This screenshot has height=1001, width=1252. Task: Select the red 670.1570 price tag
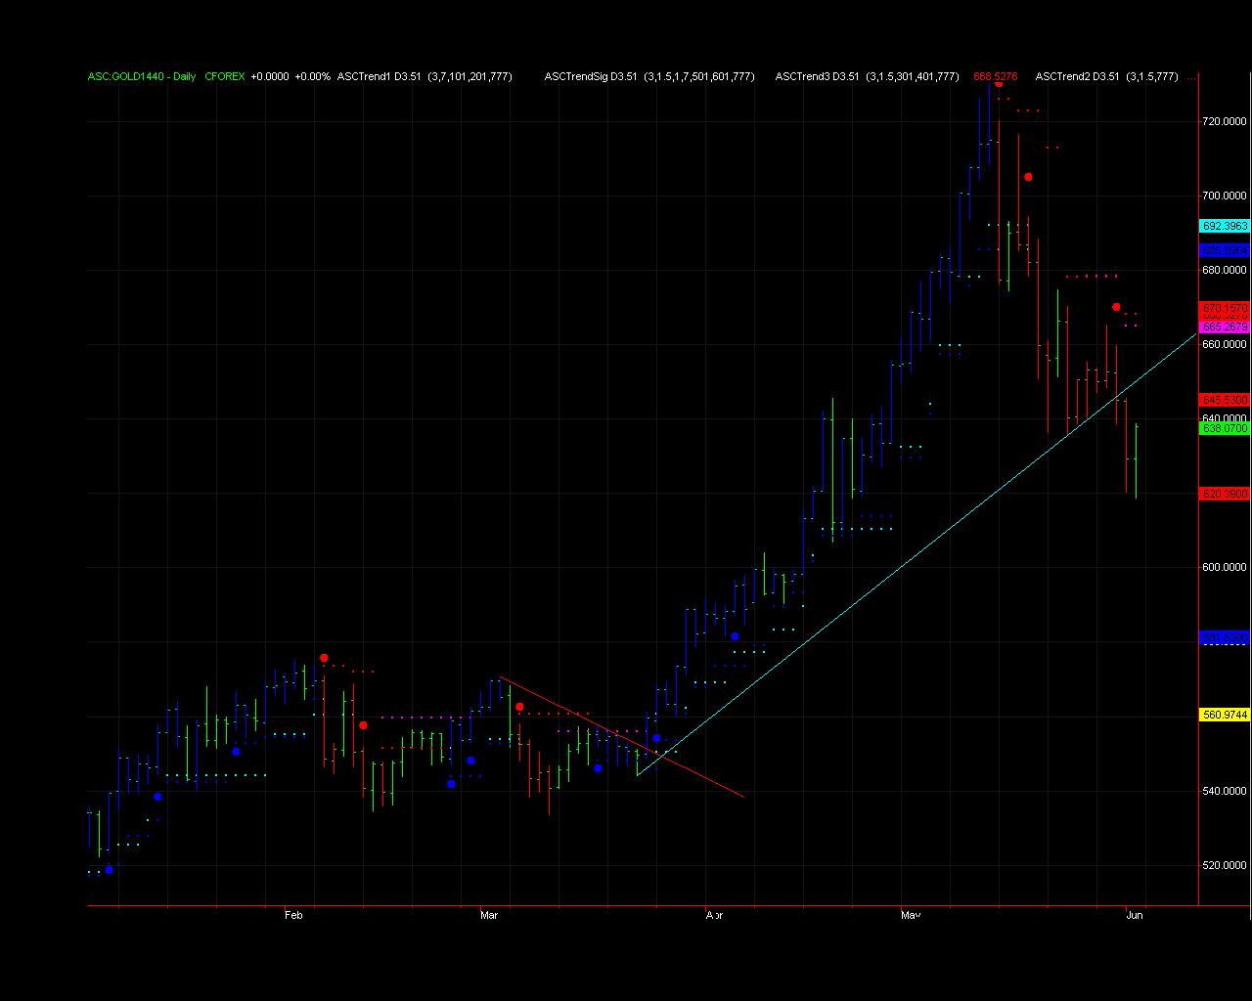pyautogui.click(x=1224, y=307)
